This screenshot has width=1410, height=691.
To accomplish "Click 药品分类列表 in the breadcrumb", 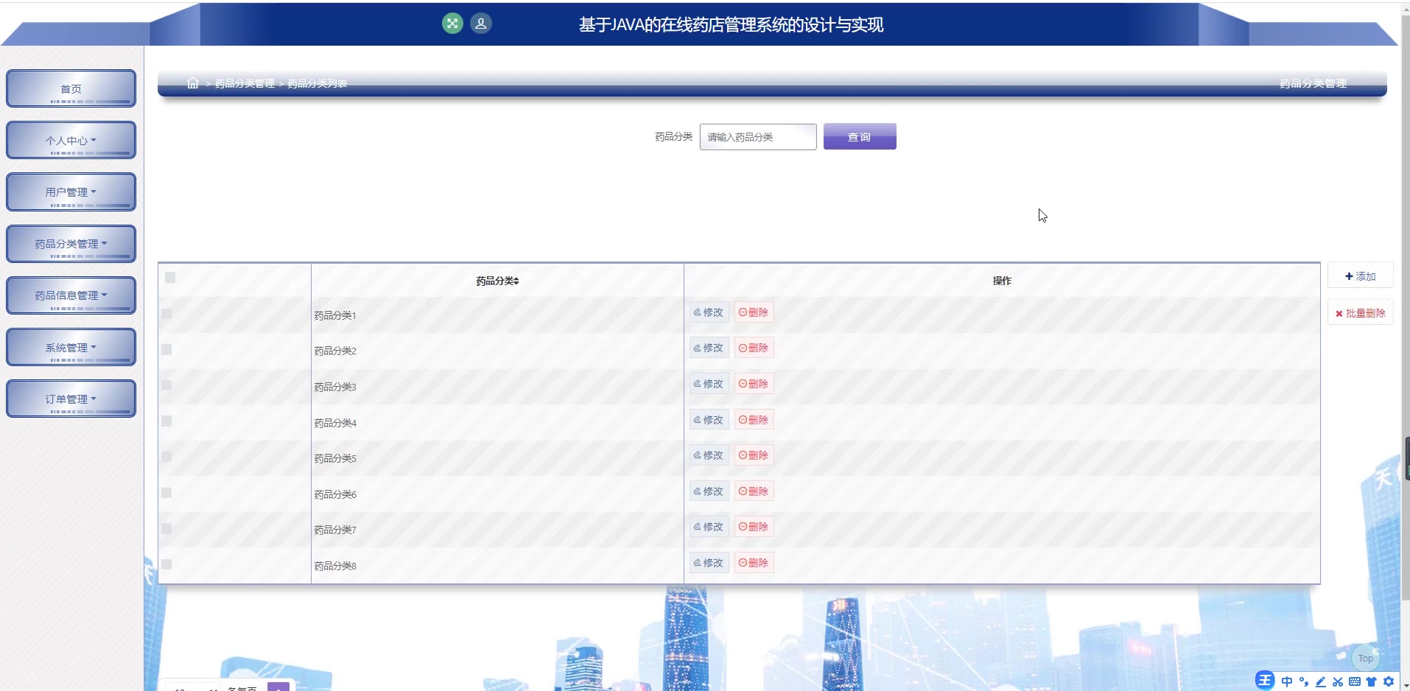I will pyautogui.click(x=318, y=83).
